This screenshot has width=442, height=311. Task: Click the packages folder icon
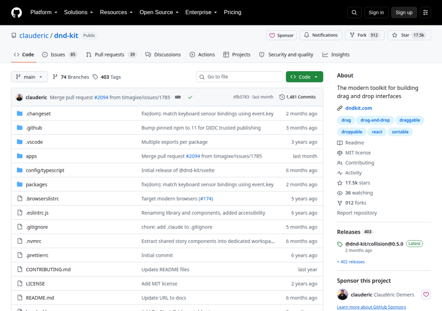(19, 184)
